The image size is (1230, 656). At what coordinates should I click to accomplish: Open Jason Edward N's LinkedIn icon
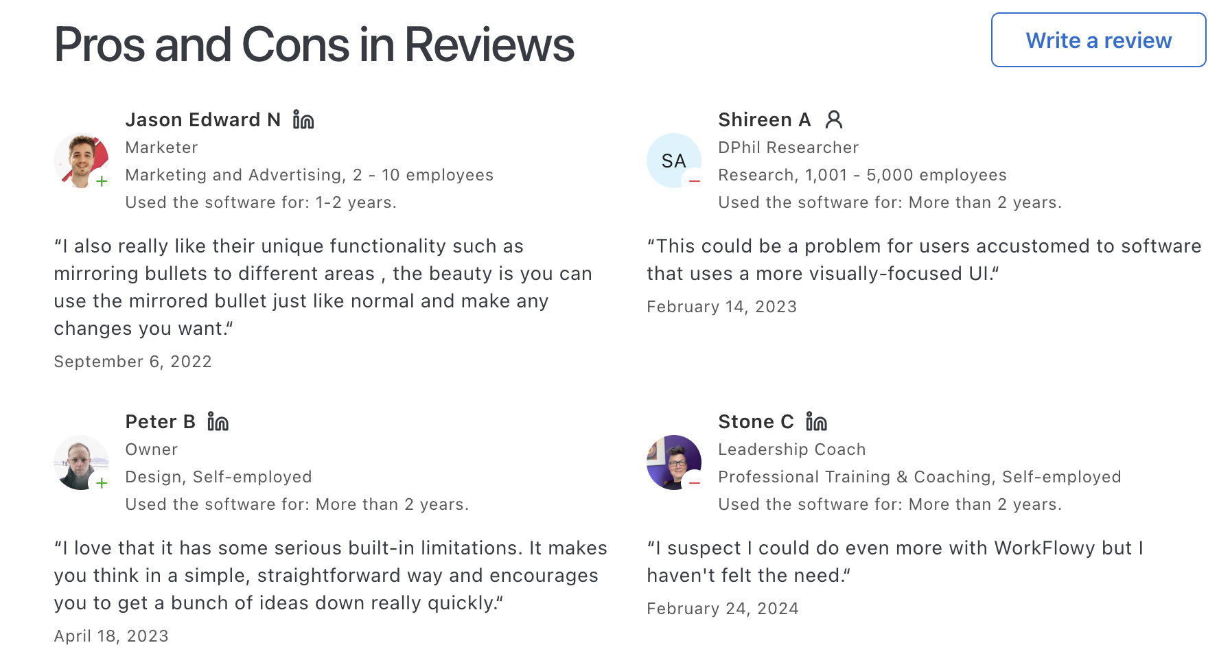click(302, 119)
